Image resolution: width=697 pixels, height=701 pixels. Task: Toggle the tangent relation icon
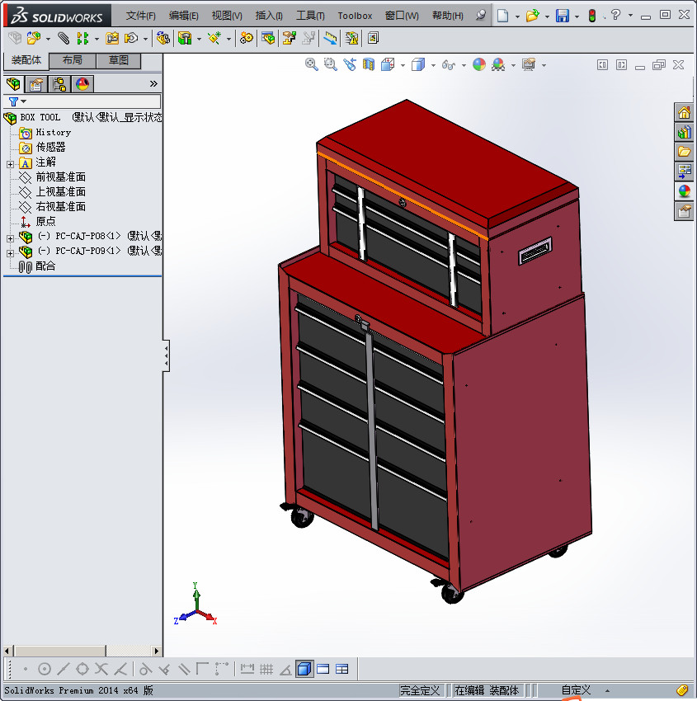[x=145, y=670]
